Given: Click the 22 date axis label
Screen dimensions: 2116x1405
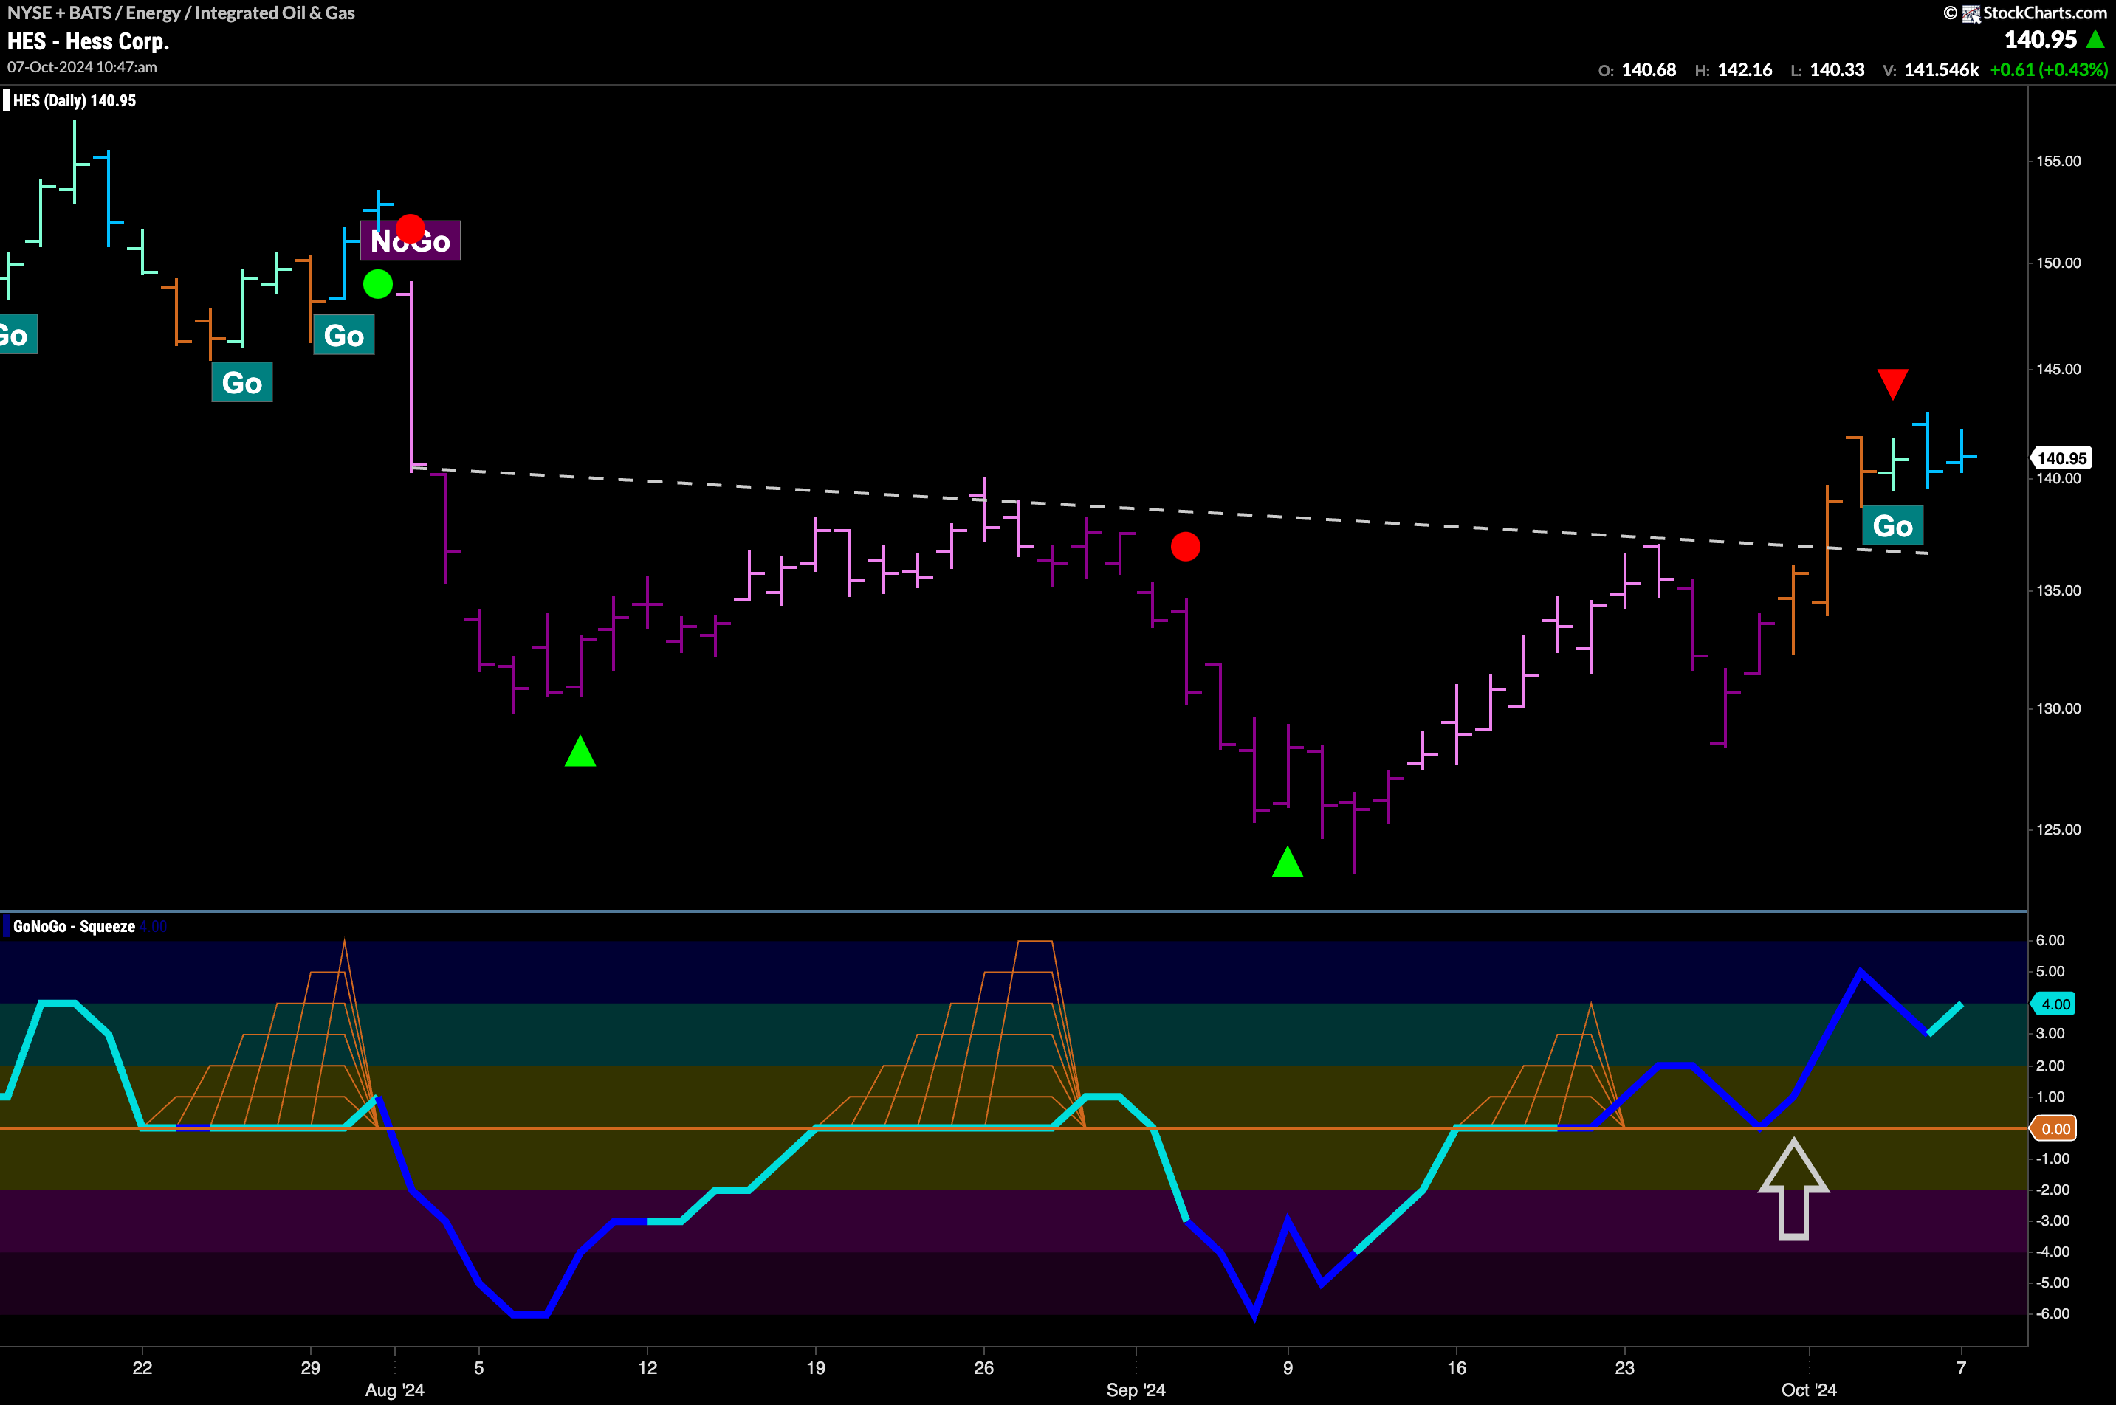Looking at the screenshot, I should tap(142, 1368).
